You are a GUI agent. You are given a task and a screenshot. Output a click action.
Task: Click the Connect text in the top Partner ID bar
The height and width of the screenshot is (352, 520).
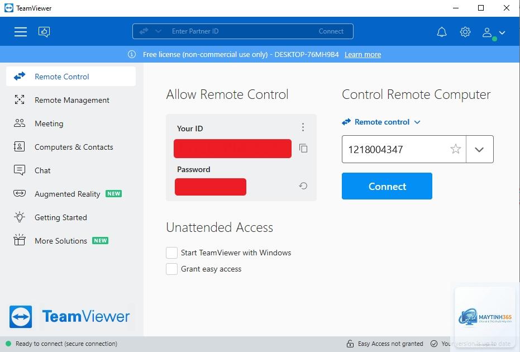331,31
